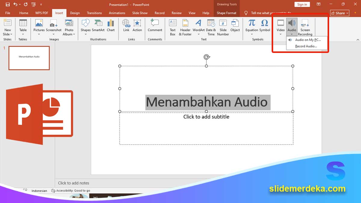Insert Date & Time
This screenshot has height=203, width=361.
[211, 27]
